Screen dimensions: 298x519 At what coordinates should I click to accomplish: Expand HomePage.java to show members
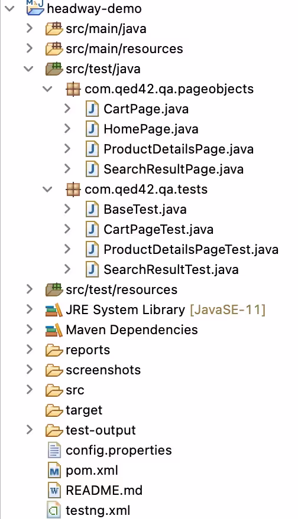(x=67, y=129)
